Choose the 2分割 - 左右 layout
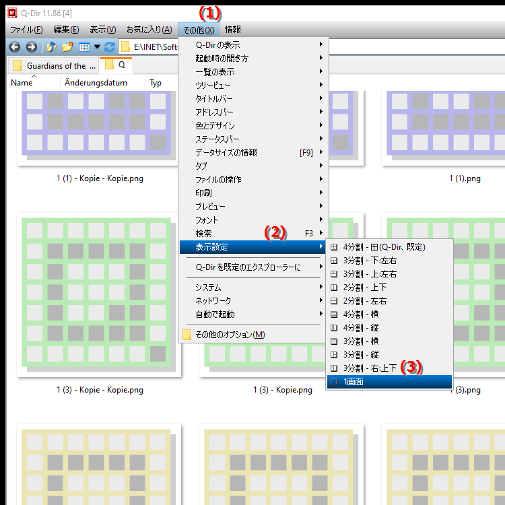Image resolution: width=505 pixels, height=505 pixels. [x=389, y=301]
